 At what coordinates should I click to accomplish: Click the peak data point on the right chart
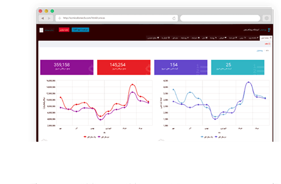(249, 82)
